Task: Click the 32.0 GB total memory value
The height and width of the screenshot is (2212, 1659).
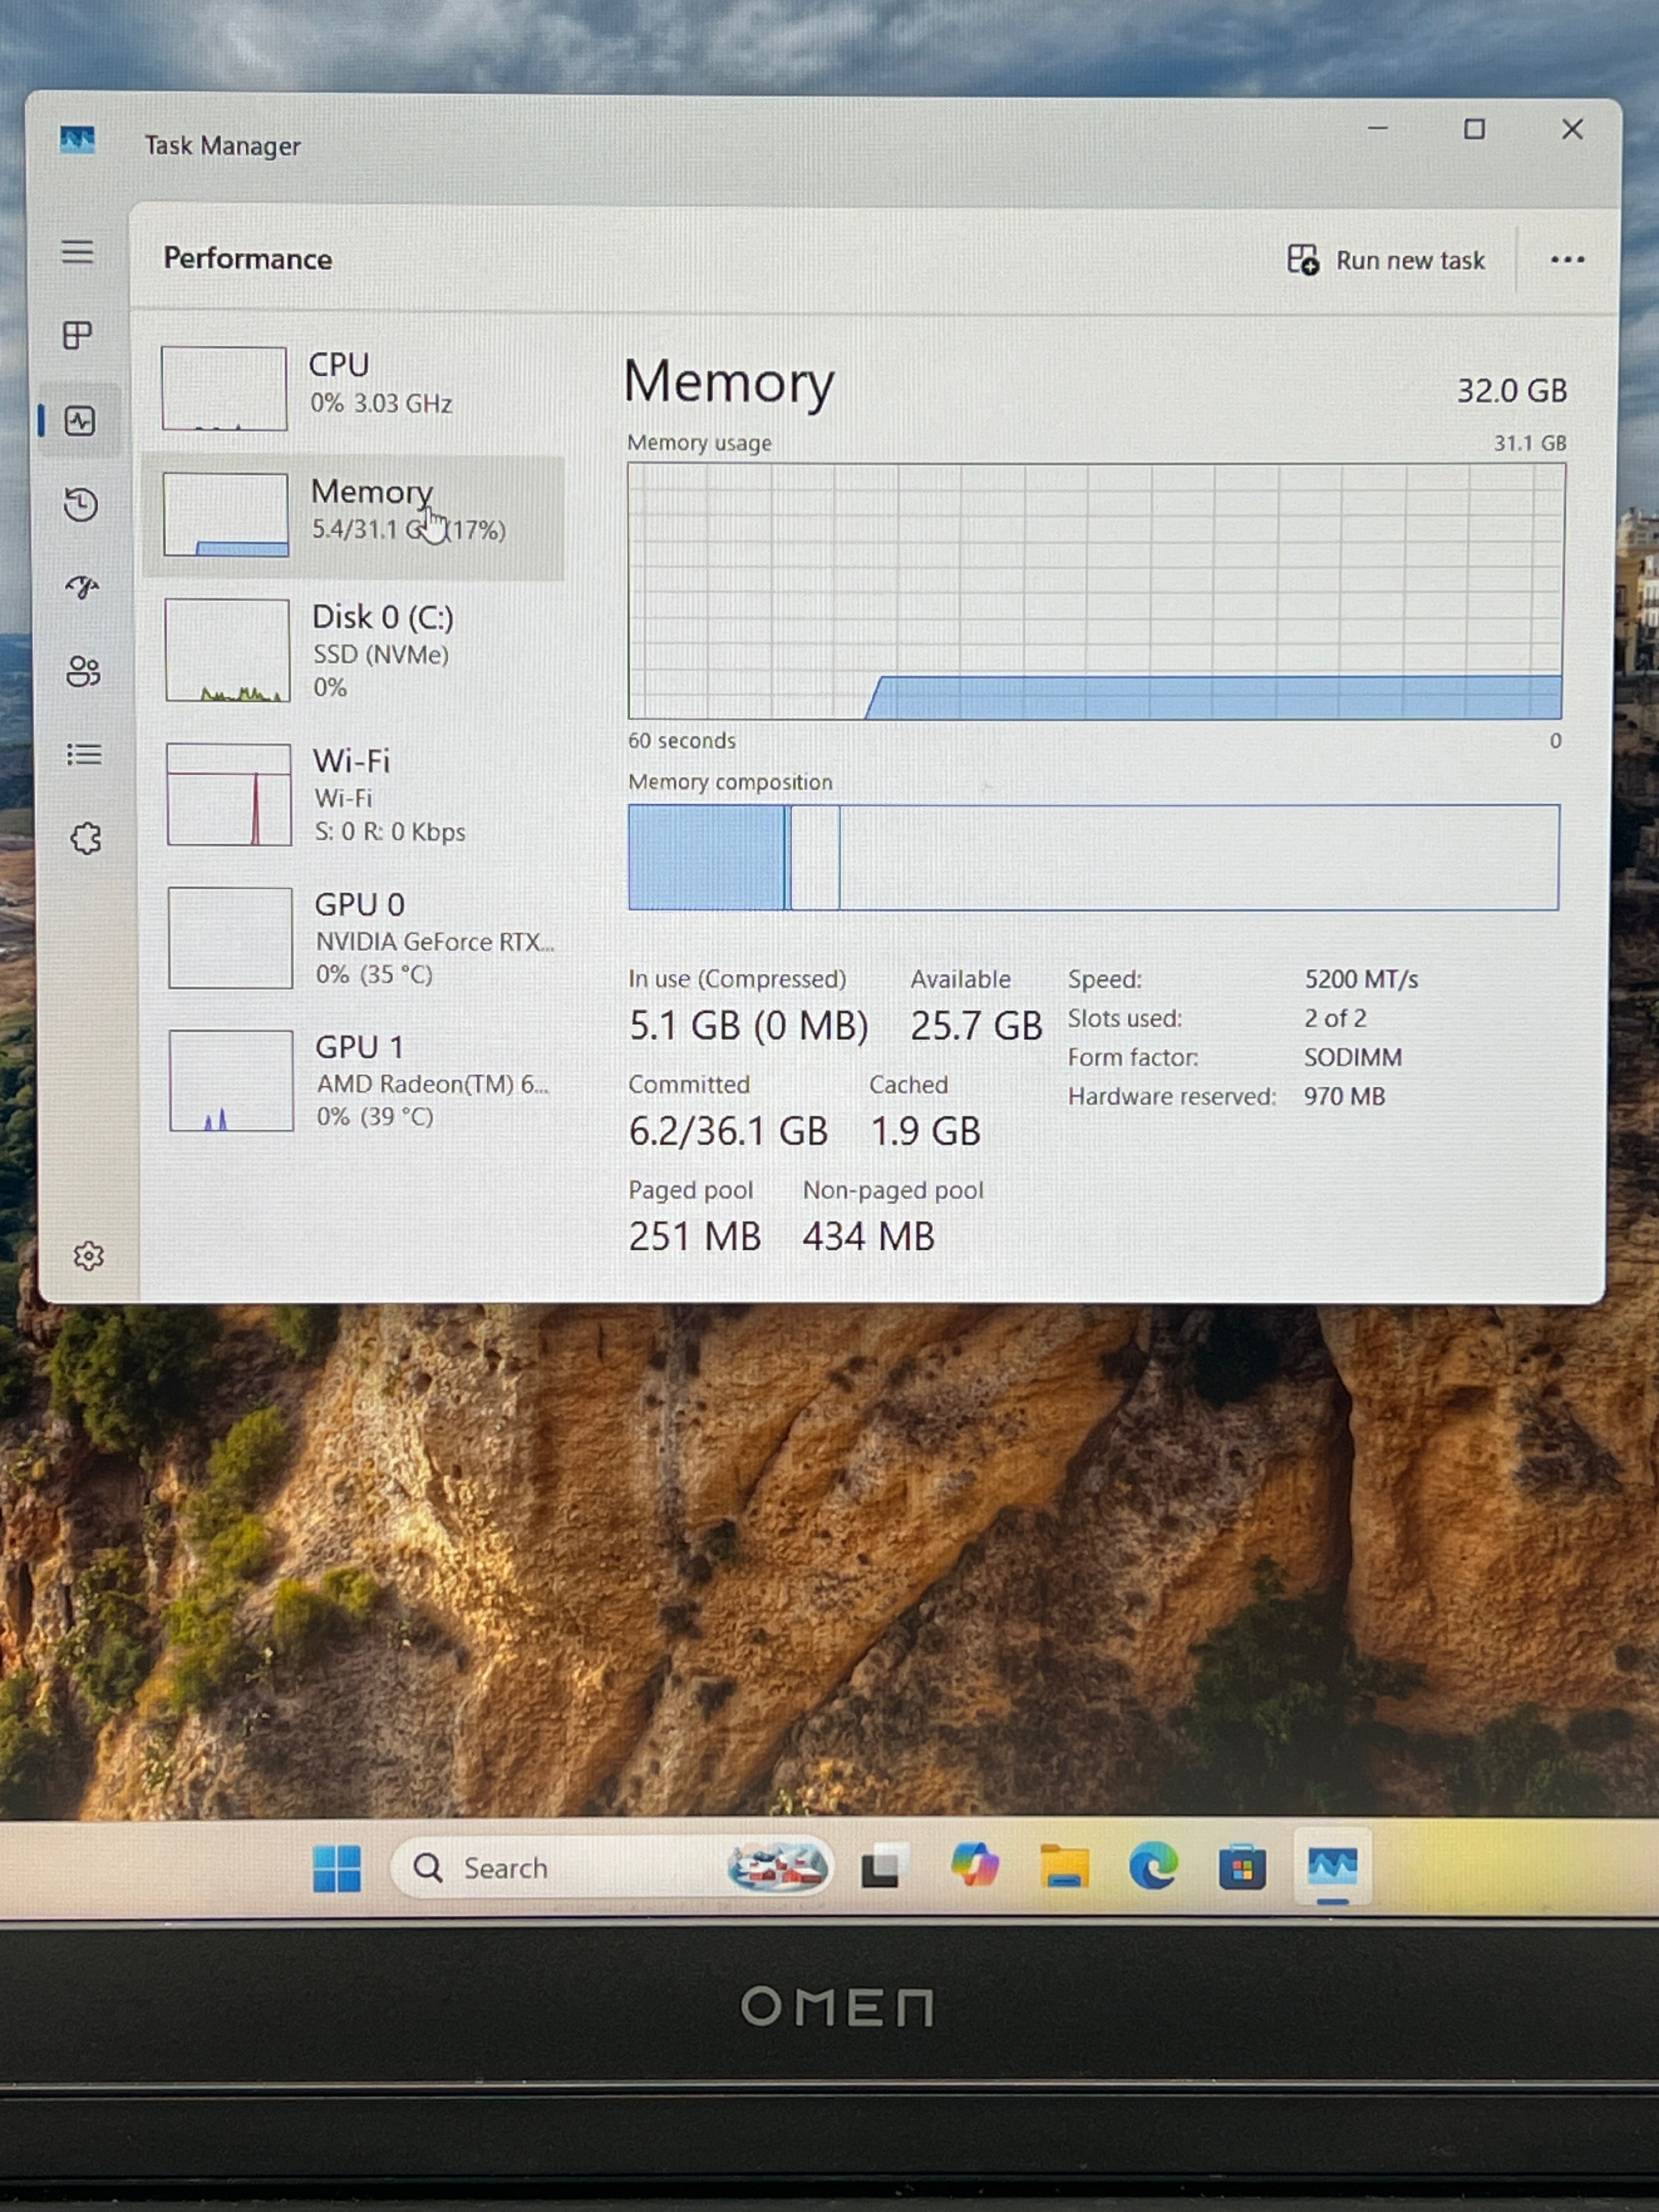Action: coord(1511,390)
